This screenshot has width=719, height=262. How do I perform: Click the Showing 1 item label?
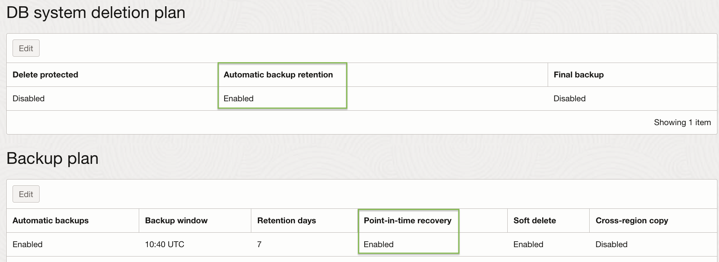(682, 122)
